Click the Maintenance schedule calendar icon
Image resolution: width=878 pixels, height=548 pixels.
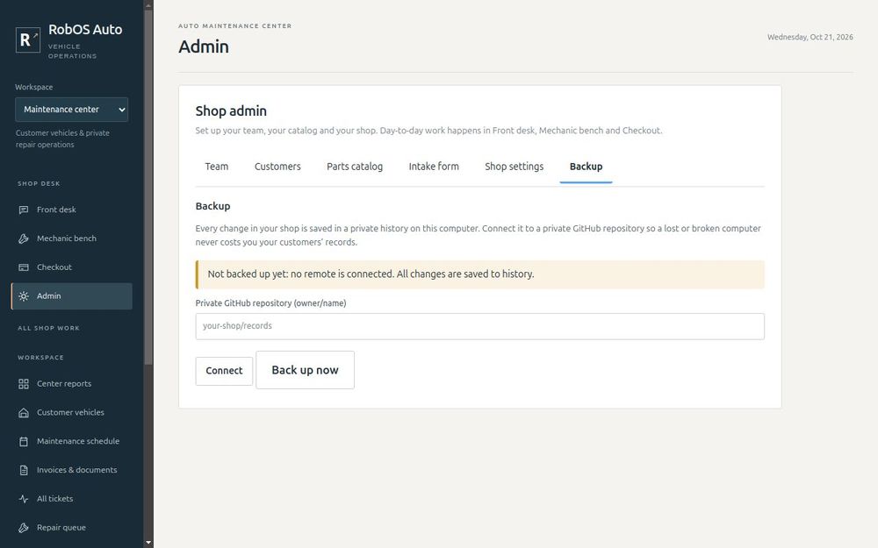[x=24, y=442]
